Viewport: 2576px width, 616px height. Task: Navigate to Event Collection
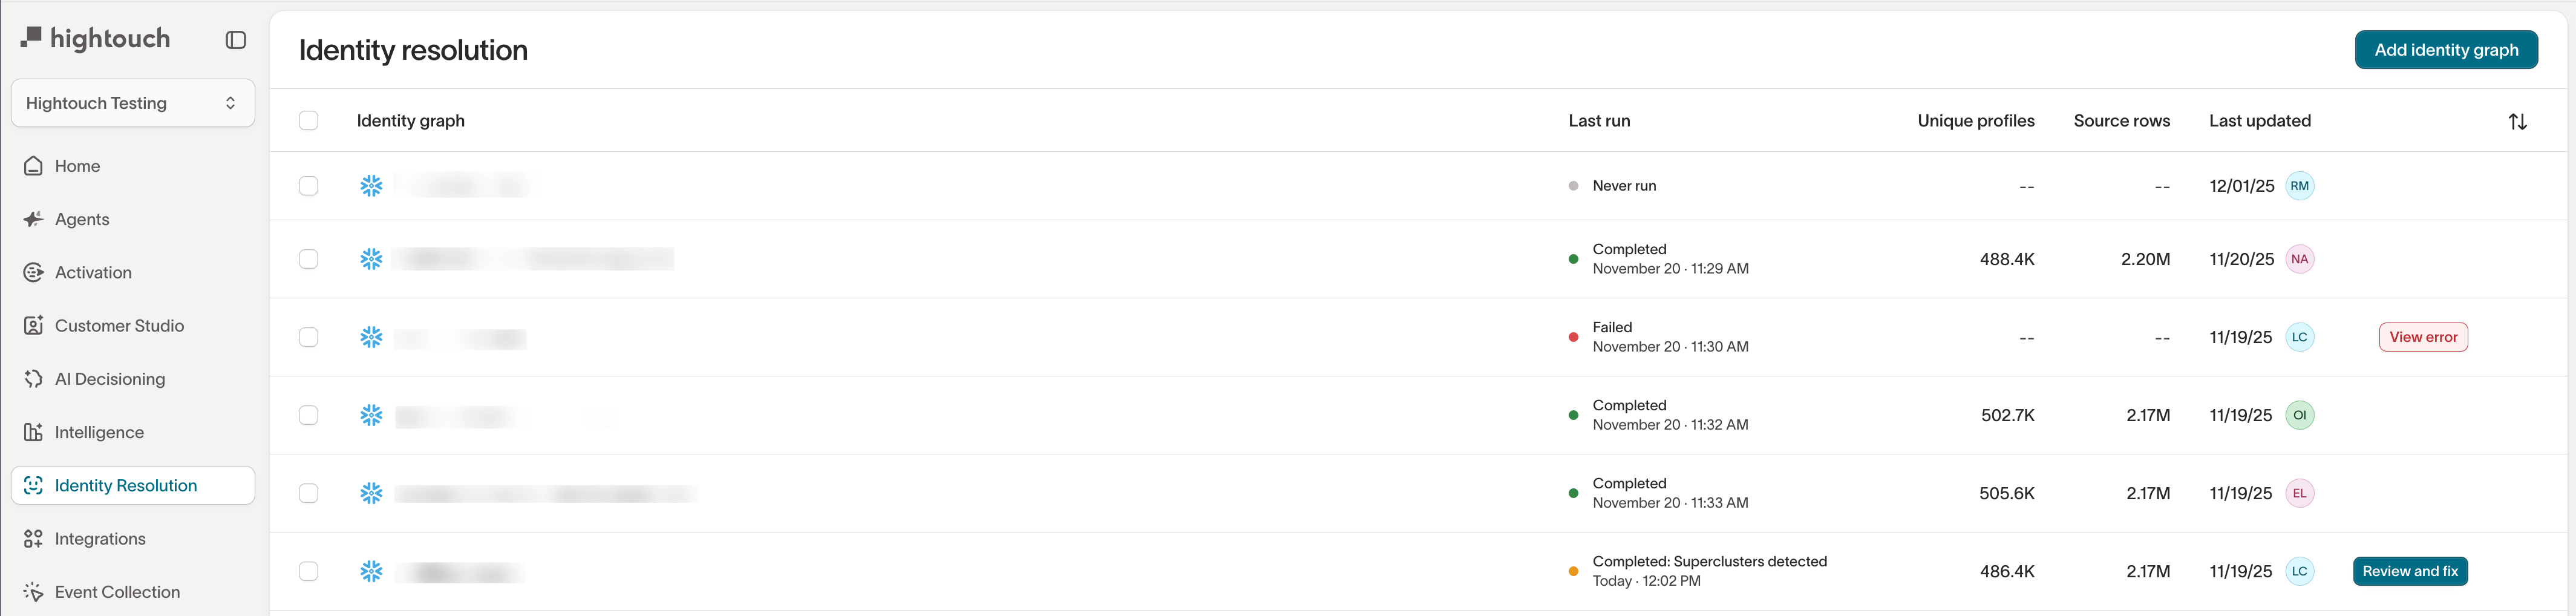pyautogui.click(x=118, y=591)
